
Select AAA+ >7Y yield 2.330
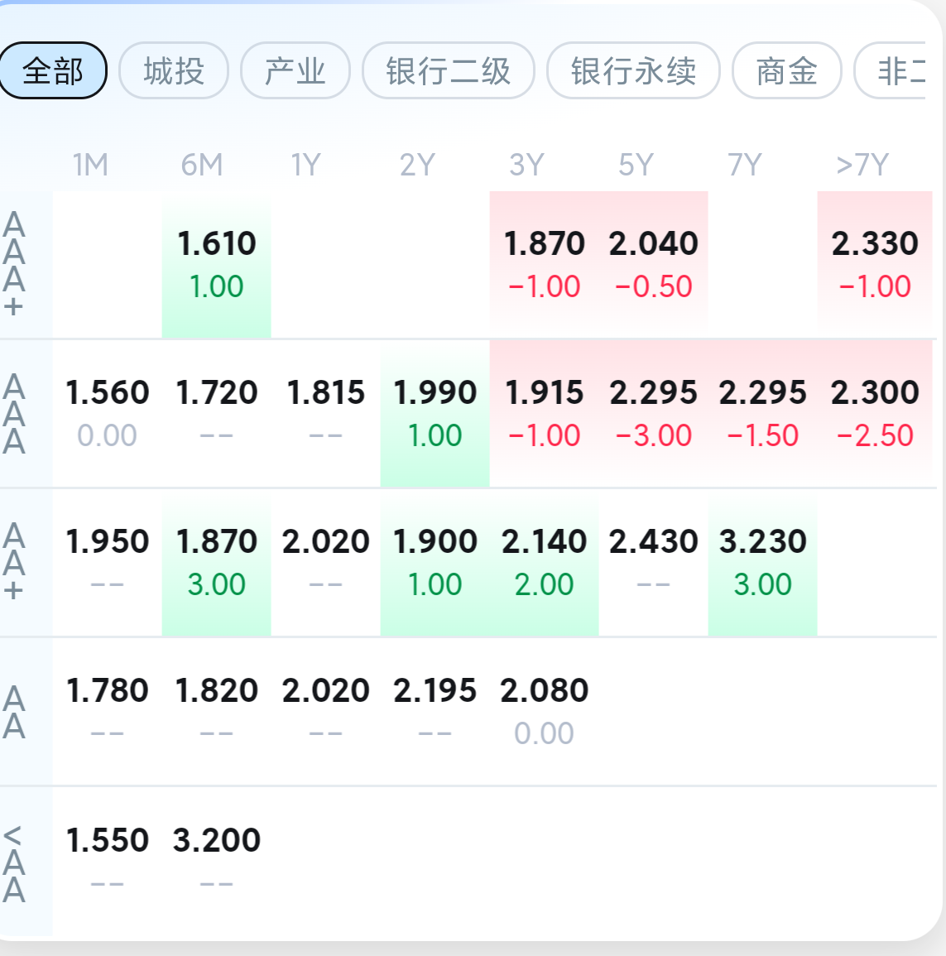(x=875, y=264)
